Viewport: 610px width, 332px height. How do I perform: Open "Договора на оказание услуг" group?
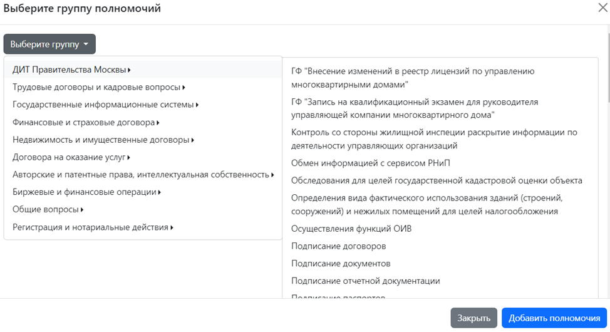[71, 157]
